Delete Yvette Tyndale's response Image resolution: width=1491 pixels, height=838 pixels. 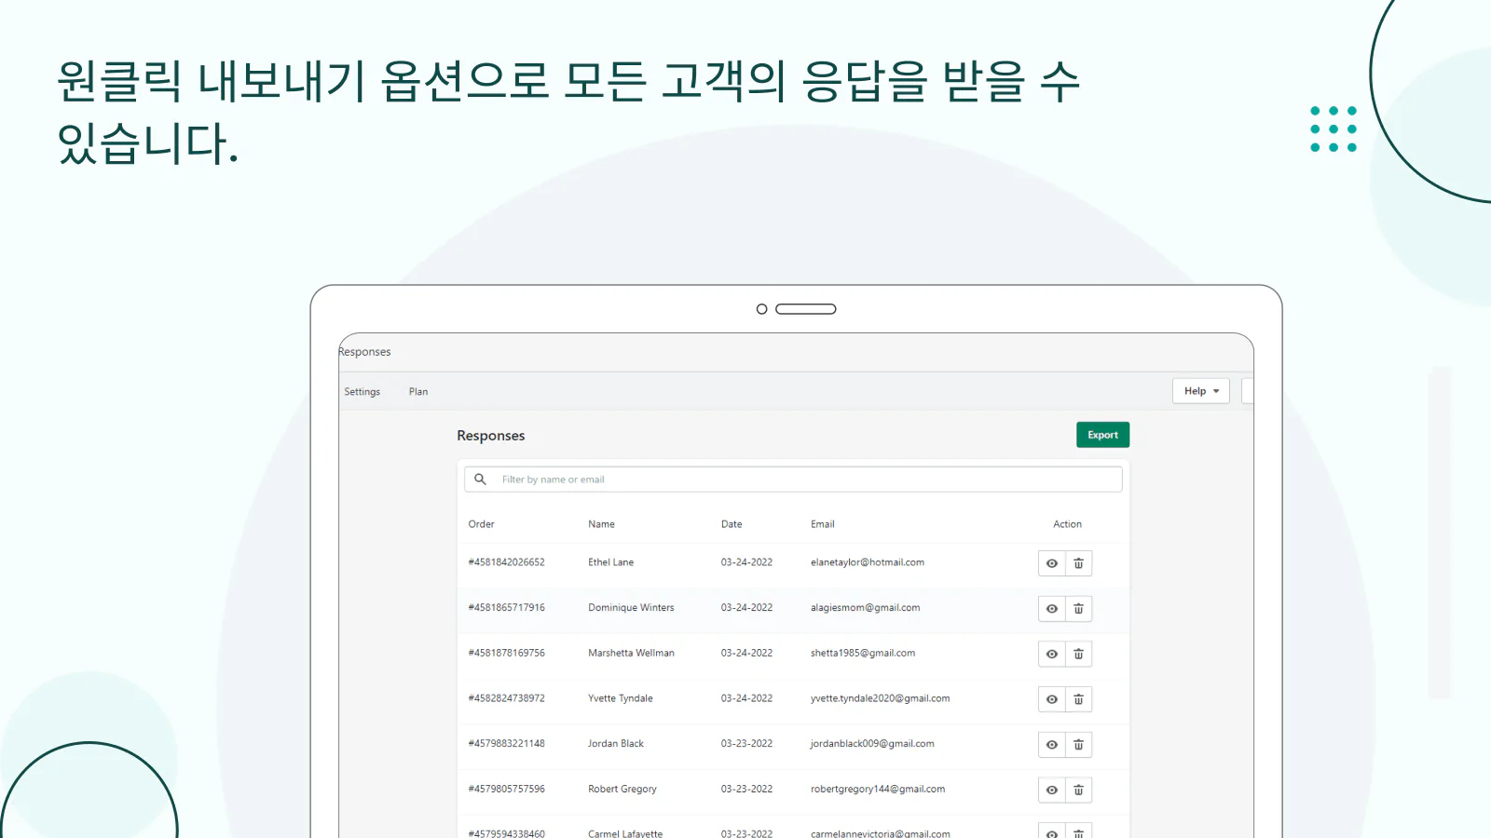[1078, 699]
